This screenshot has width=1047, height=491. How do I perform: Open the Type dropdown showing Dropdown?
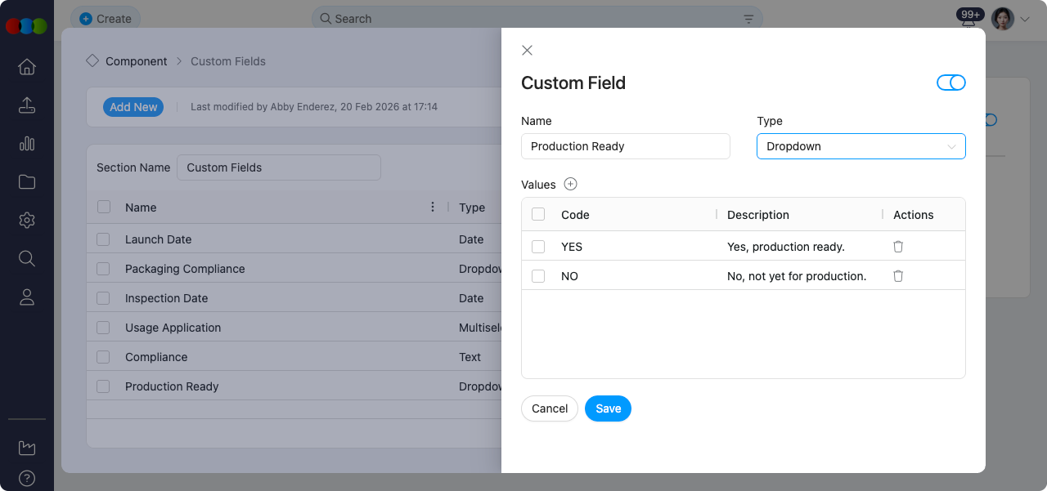[861, 146]
